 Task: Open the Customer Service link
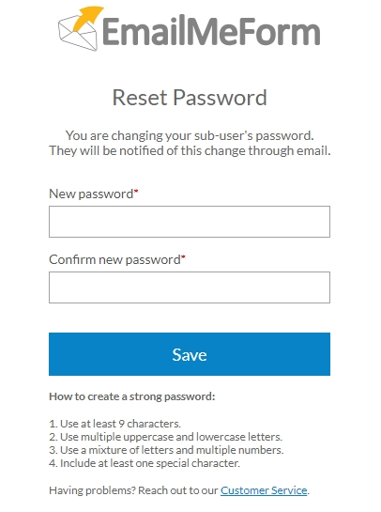pos(264,490)
